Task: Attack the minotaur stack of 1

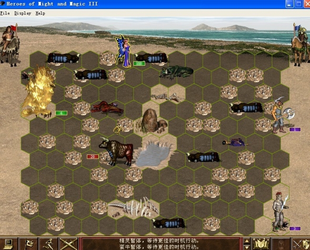Action: pyautogui.click(x=281, y=115)
